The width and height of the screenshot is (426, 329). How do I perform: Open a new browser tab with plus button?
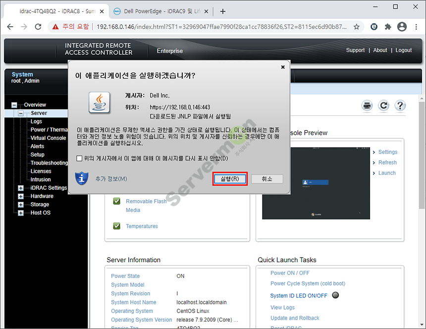223,11
